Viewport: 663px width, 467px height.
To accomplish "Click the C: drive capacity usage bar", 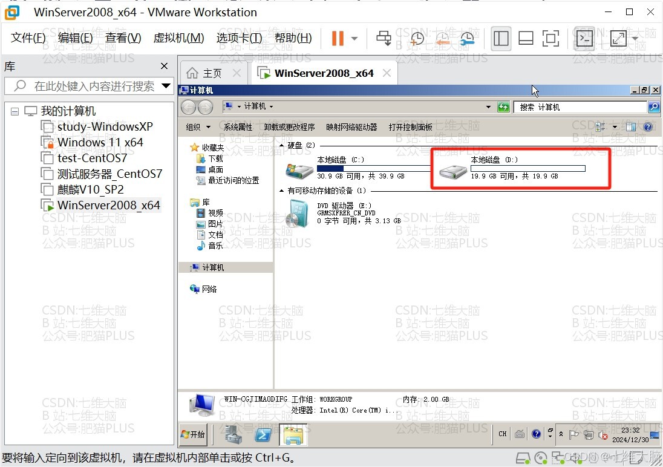I will tap(374, 168).
